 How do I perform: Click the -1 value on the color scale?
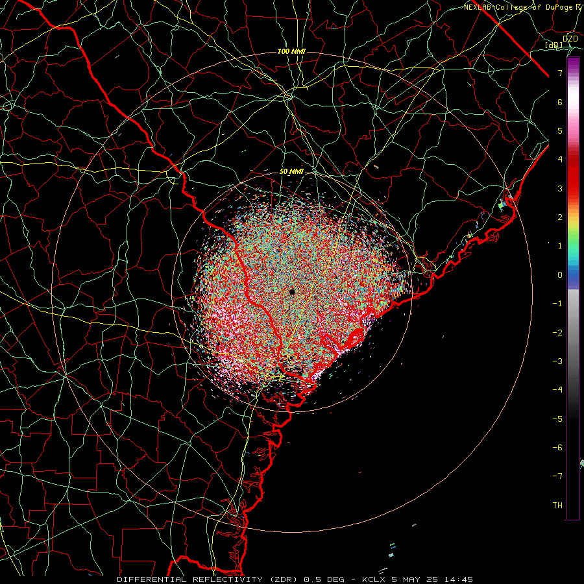point(557,304)
